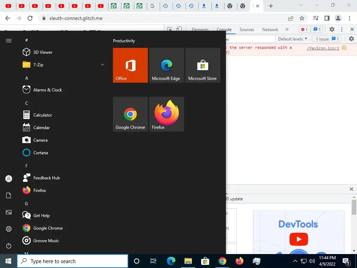Open Console settings gear icon
Image resolution: width=357 pixels, height=268 pixels.
pyautogui.click(x=351, y=39)
